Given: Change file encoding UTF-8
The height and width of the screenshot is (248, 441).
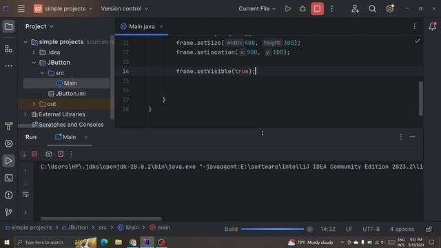Looking at the screenshot, I should (371, 229).
